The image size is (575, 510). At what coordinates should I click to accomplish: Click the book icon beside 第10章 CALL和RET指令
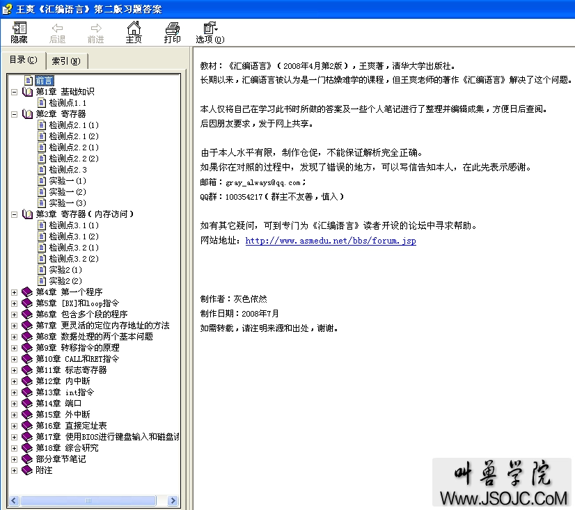coord(26,358)
